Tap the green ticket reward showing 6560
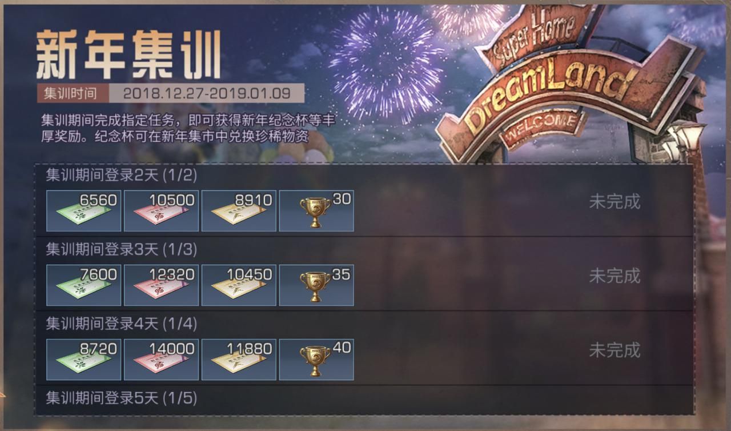731x431 pixels. (x=83, y=211)
